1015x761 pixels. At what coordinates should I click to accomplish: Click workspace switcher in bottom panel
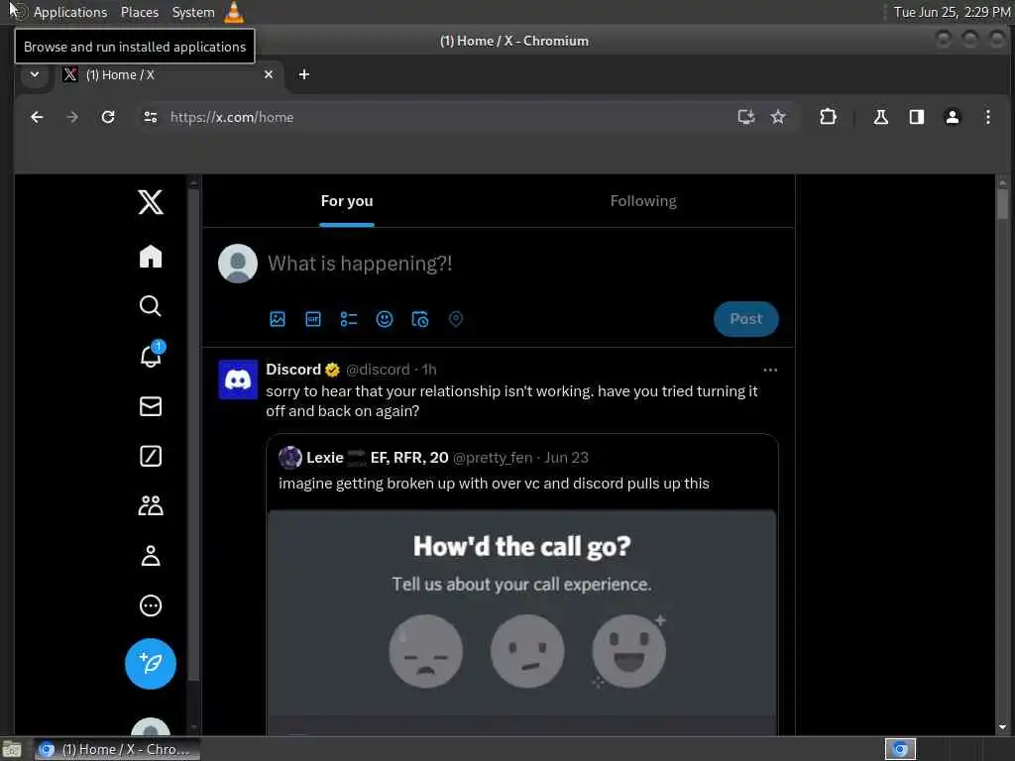(x=900, y=749)
